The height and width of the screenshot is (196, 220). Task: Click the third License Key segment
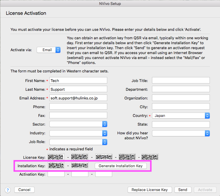click(104, 157)
